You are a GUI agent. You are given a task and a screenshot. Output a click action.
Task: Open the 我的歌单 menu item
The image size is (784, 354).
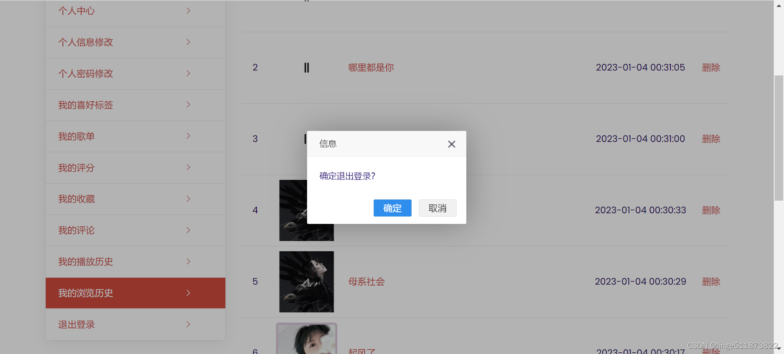(x=136, y=137)
